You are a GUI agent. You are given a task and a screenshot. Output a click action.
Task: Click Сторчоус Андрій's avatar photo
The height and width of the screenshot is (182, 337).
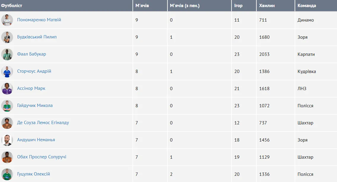click(7, 71)
